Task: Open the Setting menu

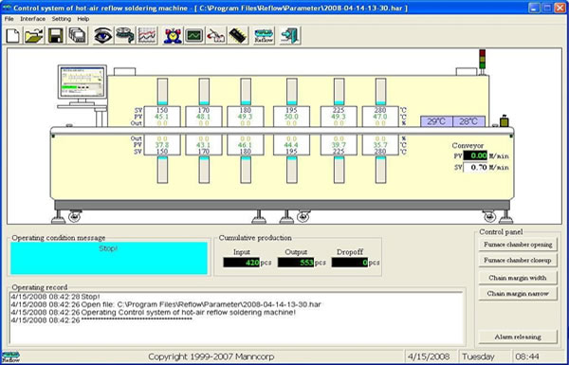Action: [61, 19]
